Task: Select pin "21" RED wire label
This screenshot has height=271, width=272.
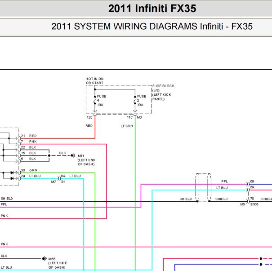Action: 29,136
